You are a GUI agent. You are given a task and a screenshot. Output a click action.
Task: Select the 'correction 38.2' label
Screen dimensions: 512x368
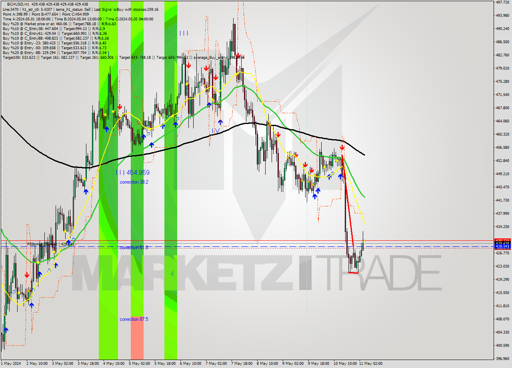(134, 182)
